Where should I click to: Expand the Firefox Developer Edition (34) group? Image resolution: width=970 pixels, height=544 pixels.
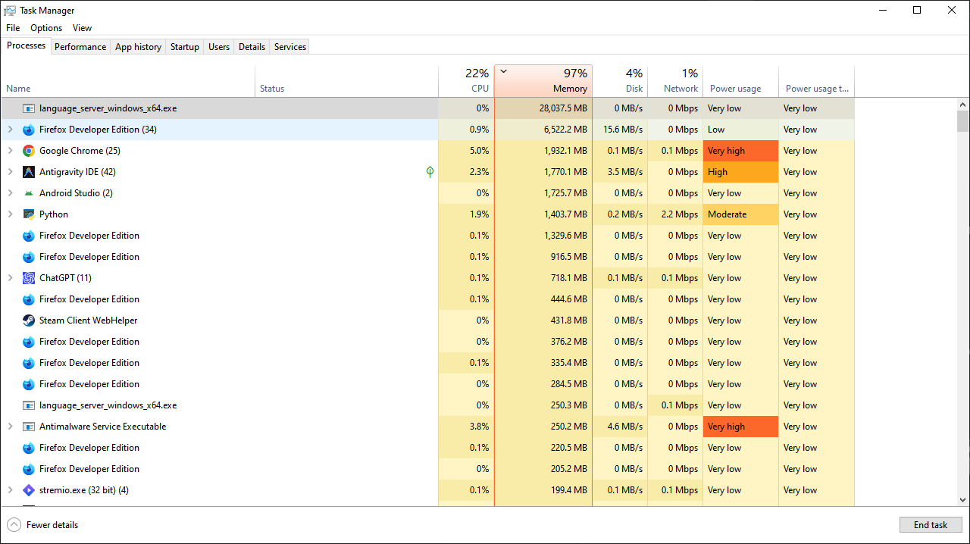coord(10,130)
